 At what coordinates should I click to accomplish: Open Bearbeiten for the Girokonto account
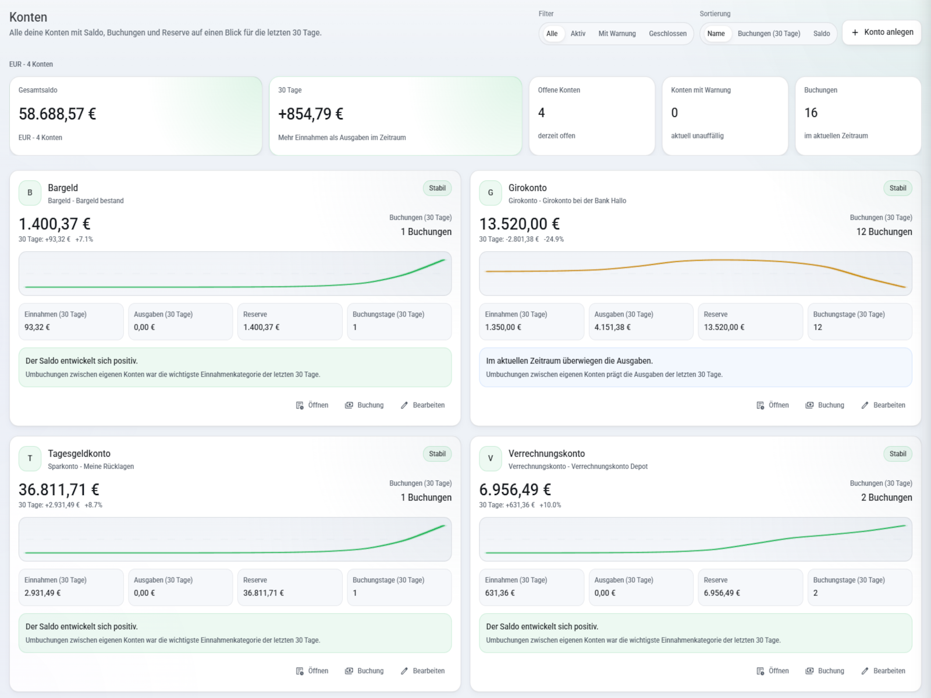click(883, 405)
